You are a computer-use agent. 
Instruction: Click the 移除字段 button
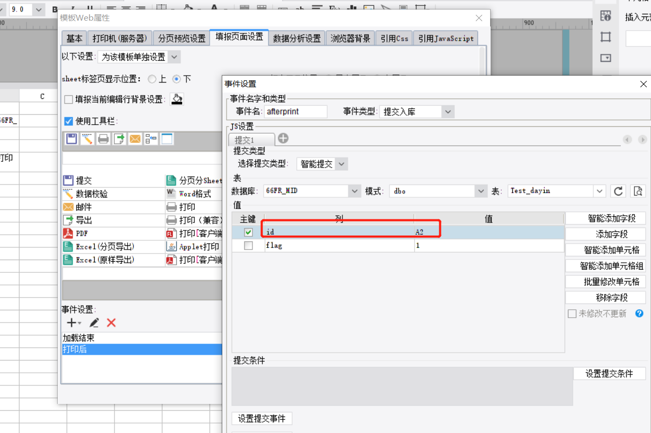(x=605, y=298)
